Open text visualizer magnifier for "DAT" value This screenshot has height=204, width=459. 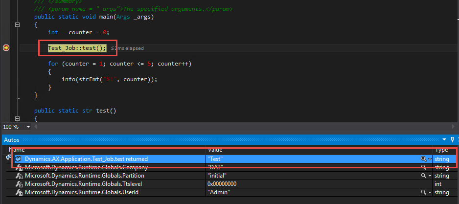click(424, 167)
